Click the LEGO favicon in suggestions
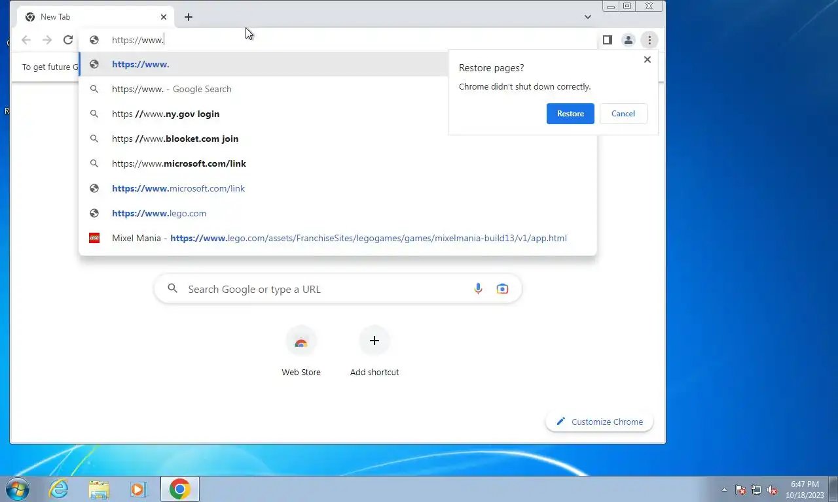Image resolution: width=838 pixels, height=502 pixels. (94, 238)
